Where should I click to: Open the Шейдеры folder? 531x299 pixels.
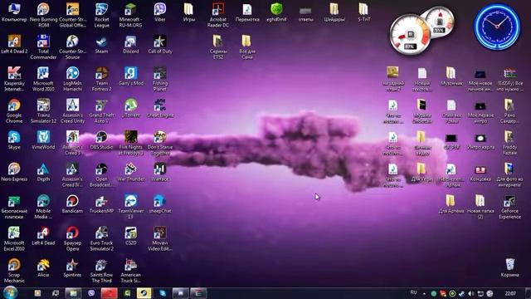[x=334, y=12]
